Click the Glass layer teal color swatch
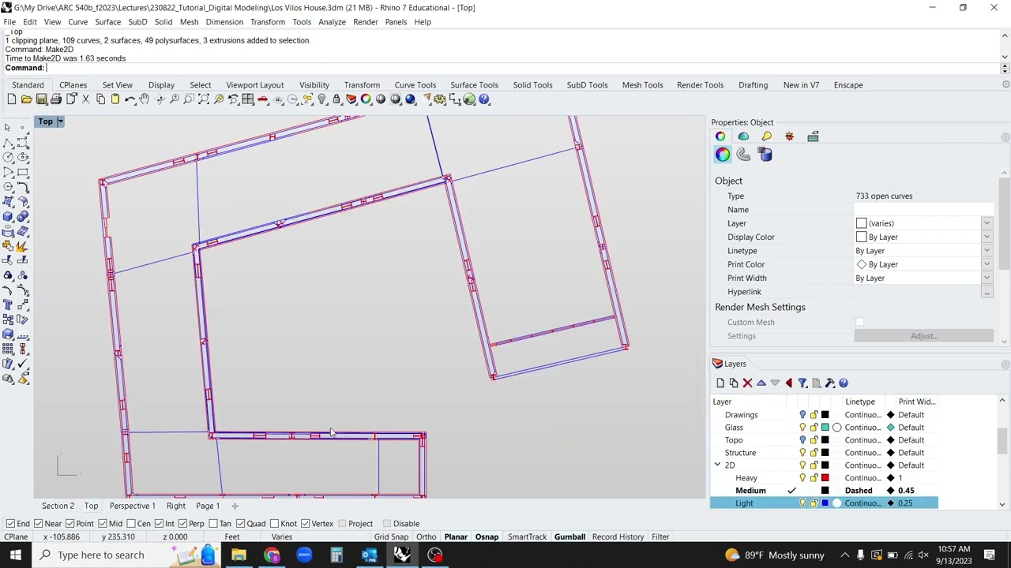The height and width of the screenshot is (568, 1011). (x=825, y=428)
